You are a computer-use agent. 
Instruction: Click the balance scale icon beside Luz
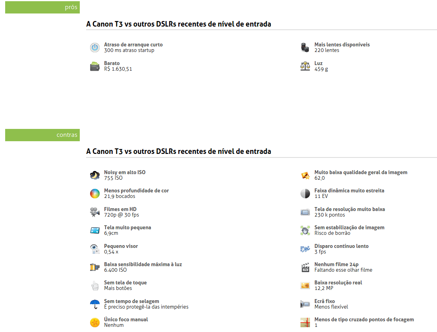[305, 66]
